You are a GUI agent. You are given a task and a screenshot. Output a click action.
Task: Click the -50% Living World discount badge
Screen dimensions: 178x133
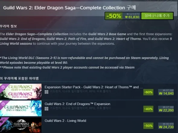pyautogui.click(x=148, y=126)
